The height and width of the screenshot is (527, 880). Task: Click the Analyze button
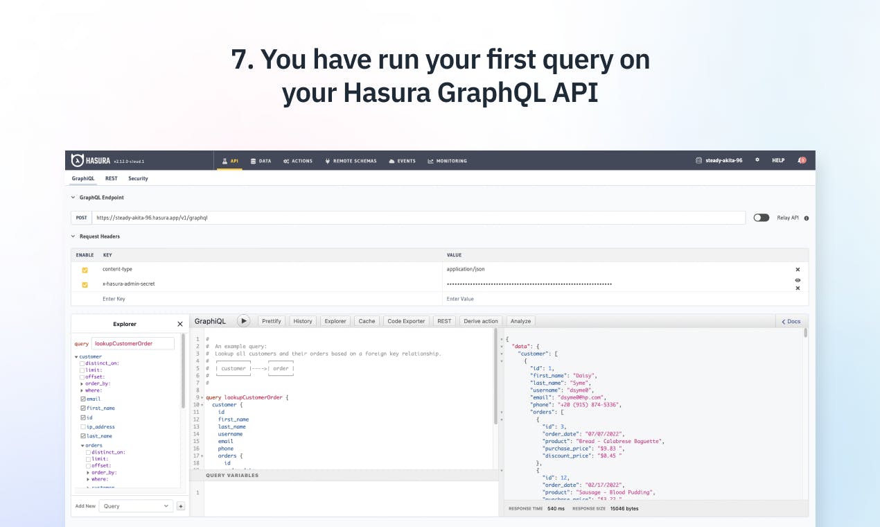[520, 321]
